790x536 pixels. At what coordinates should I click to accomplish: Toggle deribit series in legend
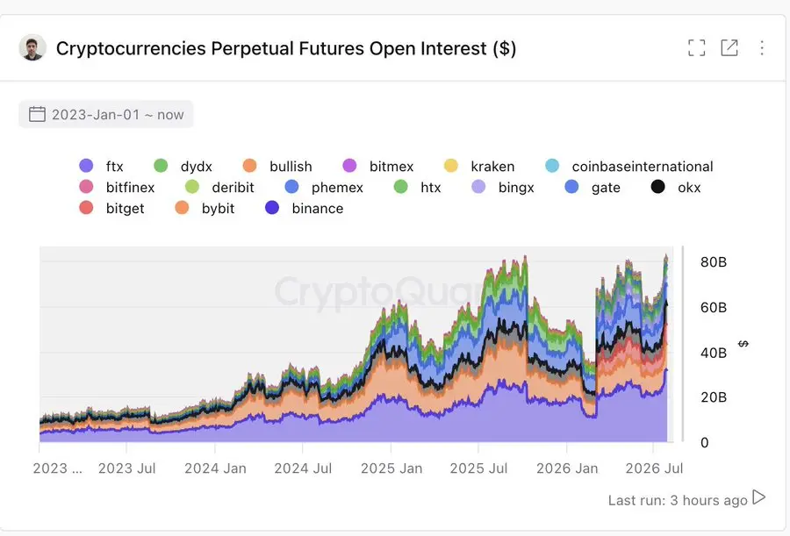pyautogui.click(x=219, y=188)
